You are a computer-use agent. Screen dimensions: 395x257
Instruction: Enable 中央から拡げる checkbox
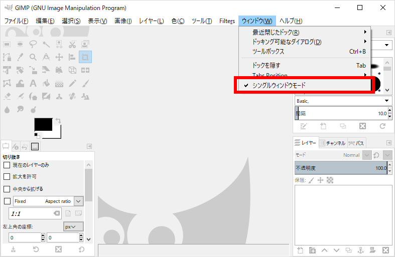pyautogui.click(x=7, y=189)
